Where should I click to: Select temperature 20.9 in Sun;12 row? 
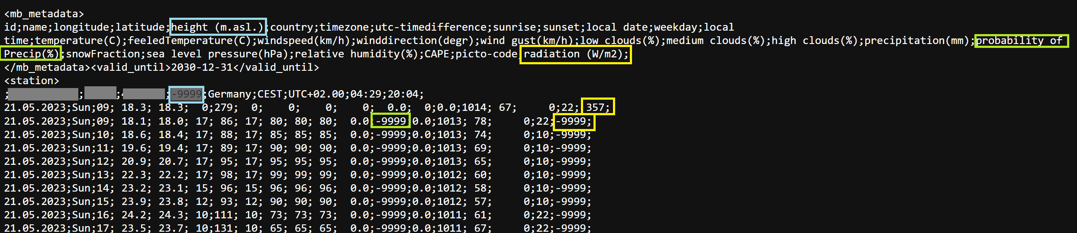click(133, 161)
